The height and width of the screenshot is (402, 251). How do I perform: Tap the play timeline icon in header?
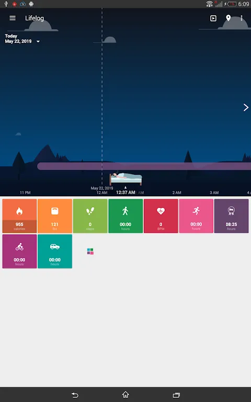(213, 18)
